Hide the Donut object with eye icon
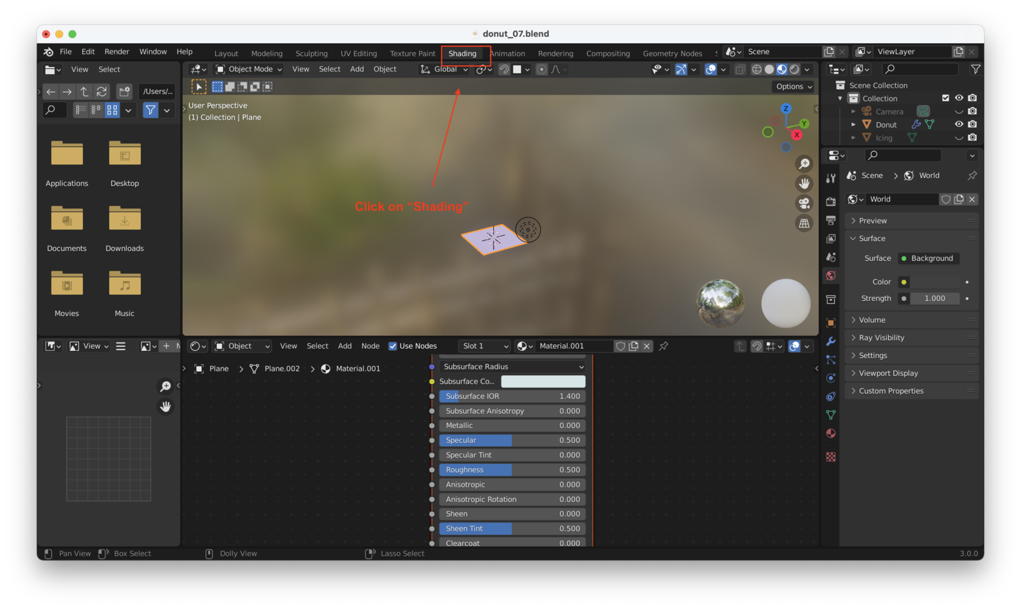Viewport: 1021px width, 609px height. pyautogui.click(x=959, y=124)
